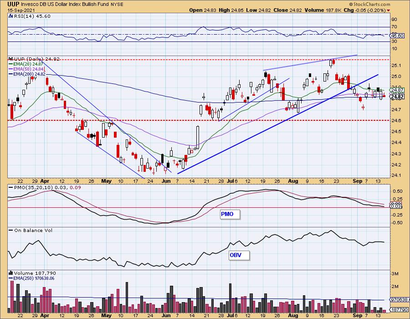410x319 pixels.
Task: Click the 24.87 price tag on right axis
Action: 397,90
